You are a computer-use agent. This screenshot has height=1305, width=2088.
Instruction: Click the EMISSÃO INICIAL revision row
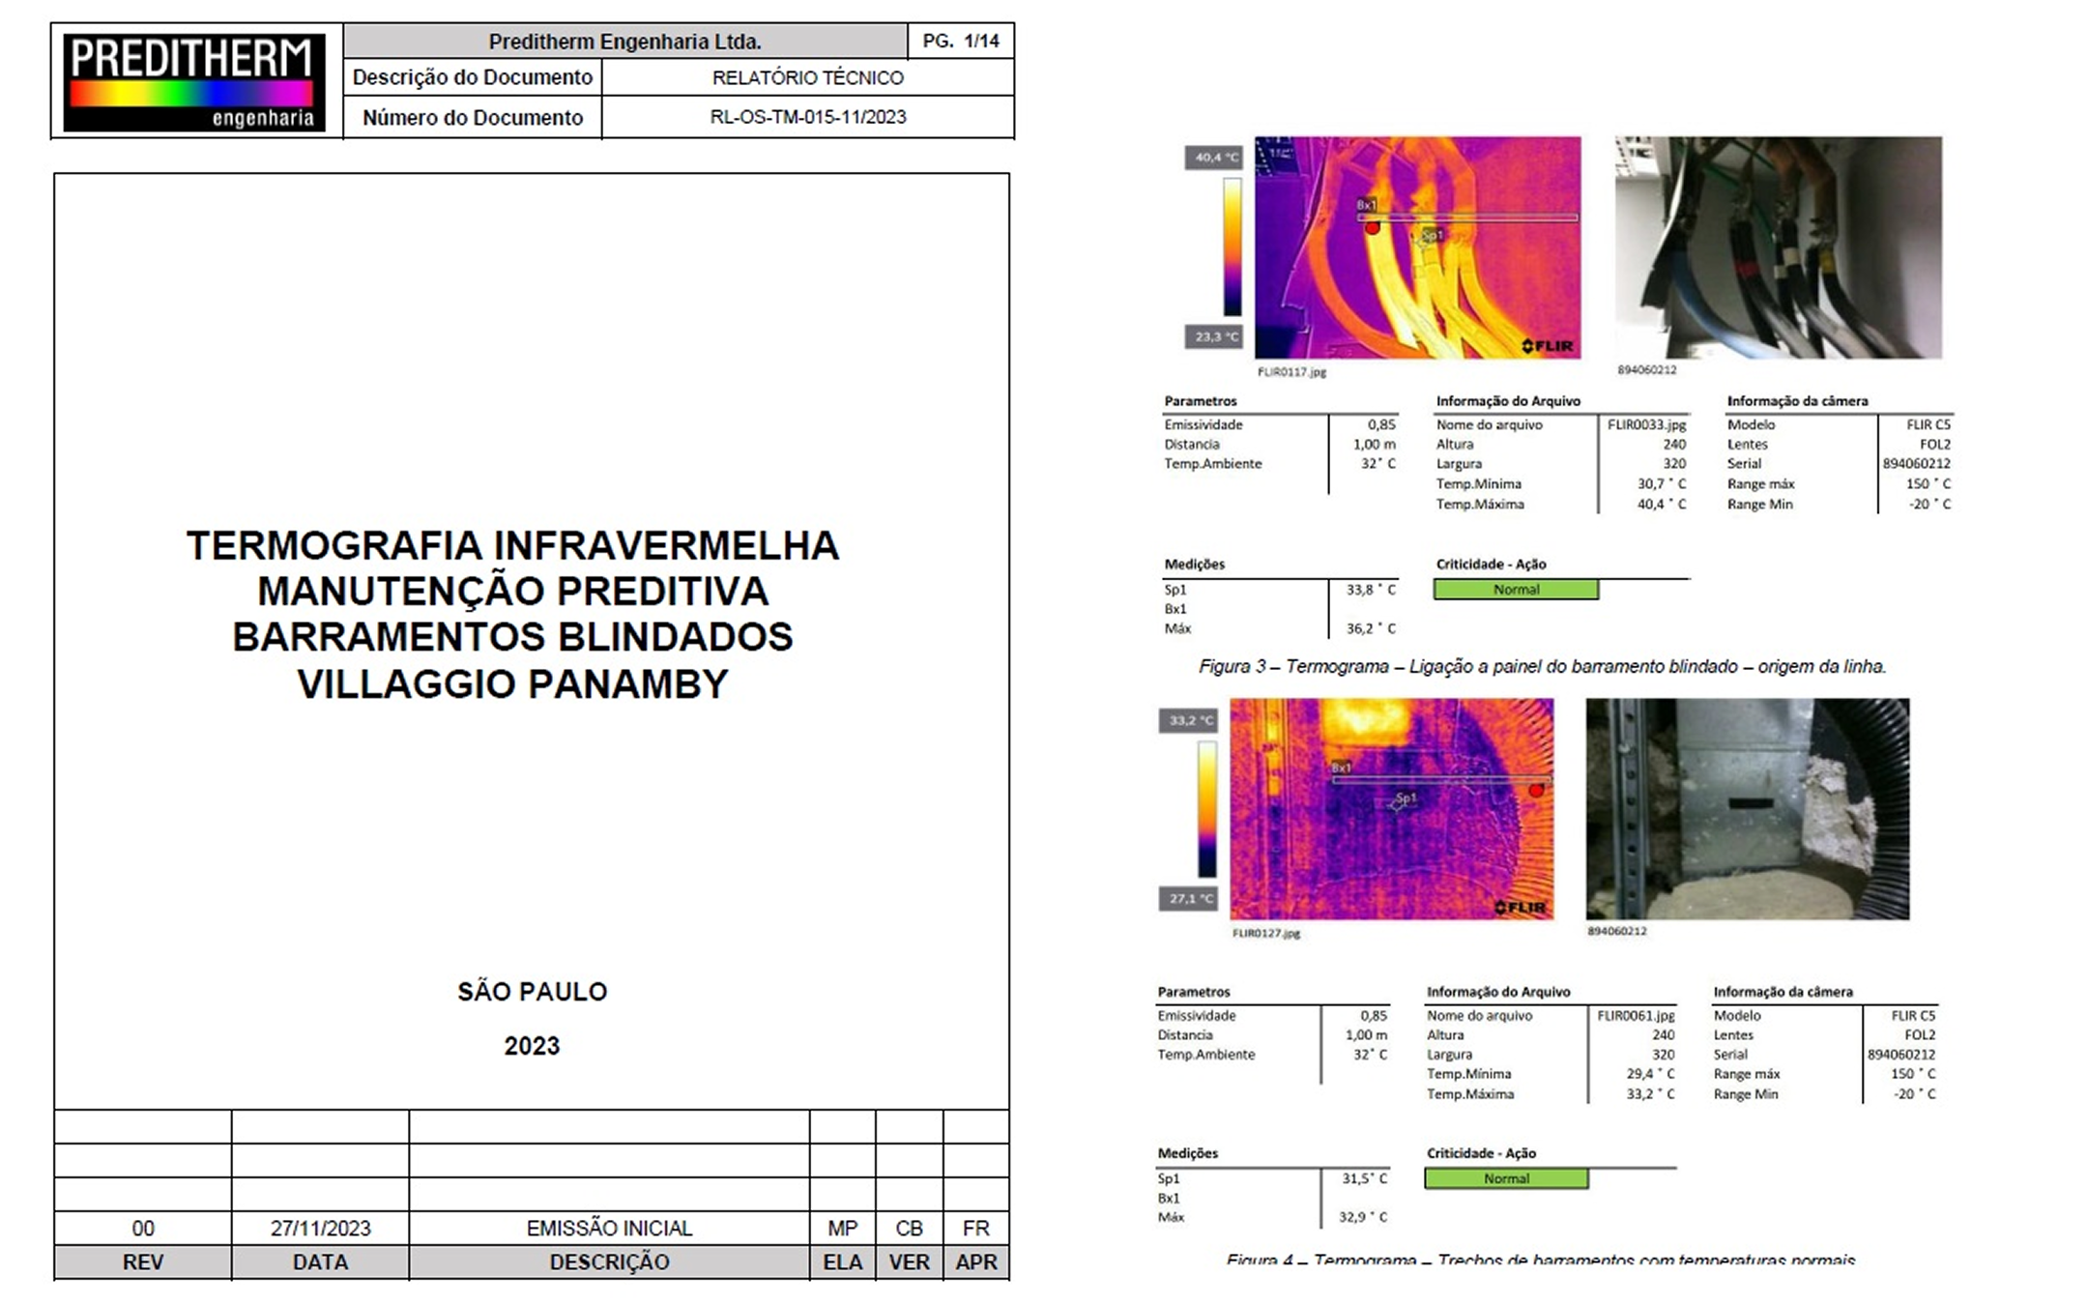[x=609, y=1229]
